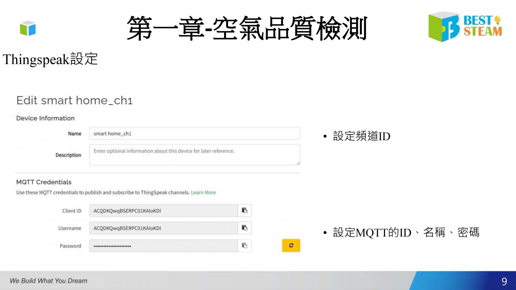
Task: Open the Learn More link
Action: [203, 192]
